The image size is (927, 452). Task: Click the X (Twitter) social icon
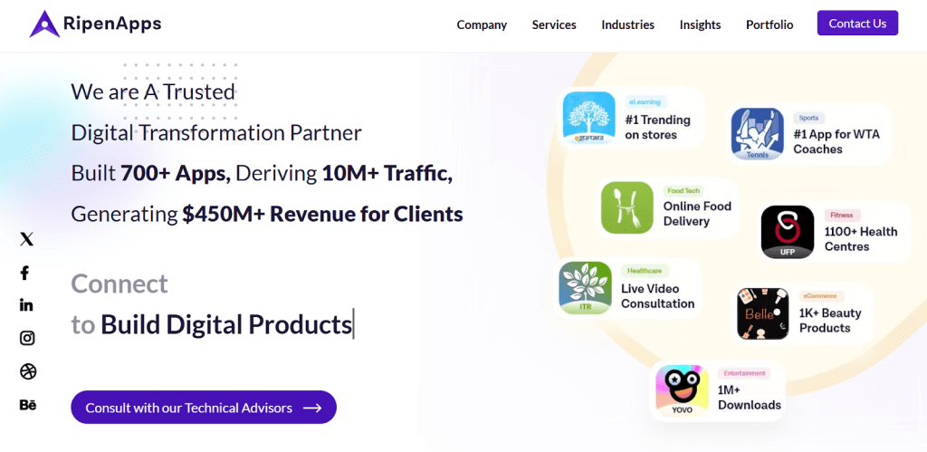coord(27,239)
